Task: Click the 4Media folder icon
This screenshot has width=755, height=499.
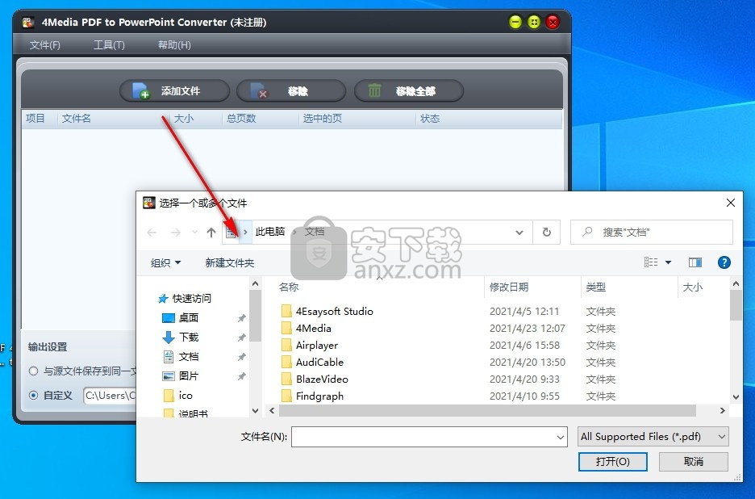Action: point(286,329)
